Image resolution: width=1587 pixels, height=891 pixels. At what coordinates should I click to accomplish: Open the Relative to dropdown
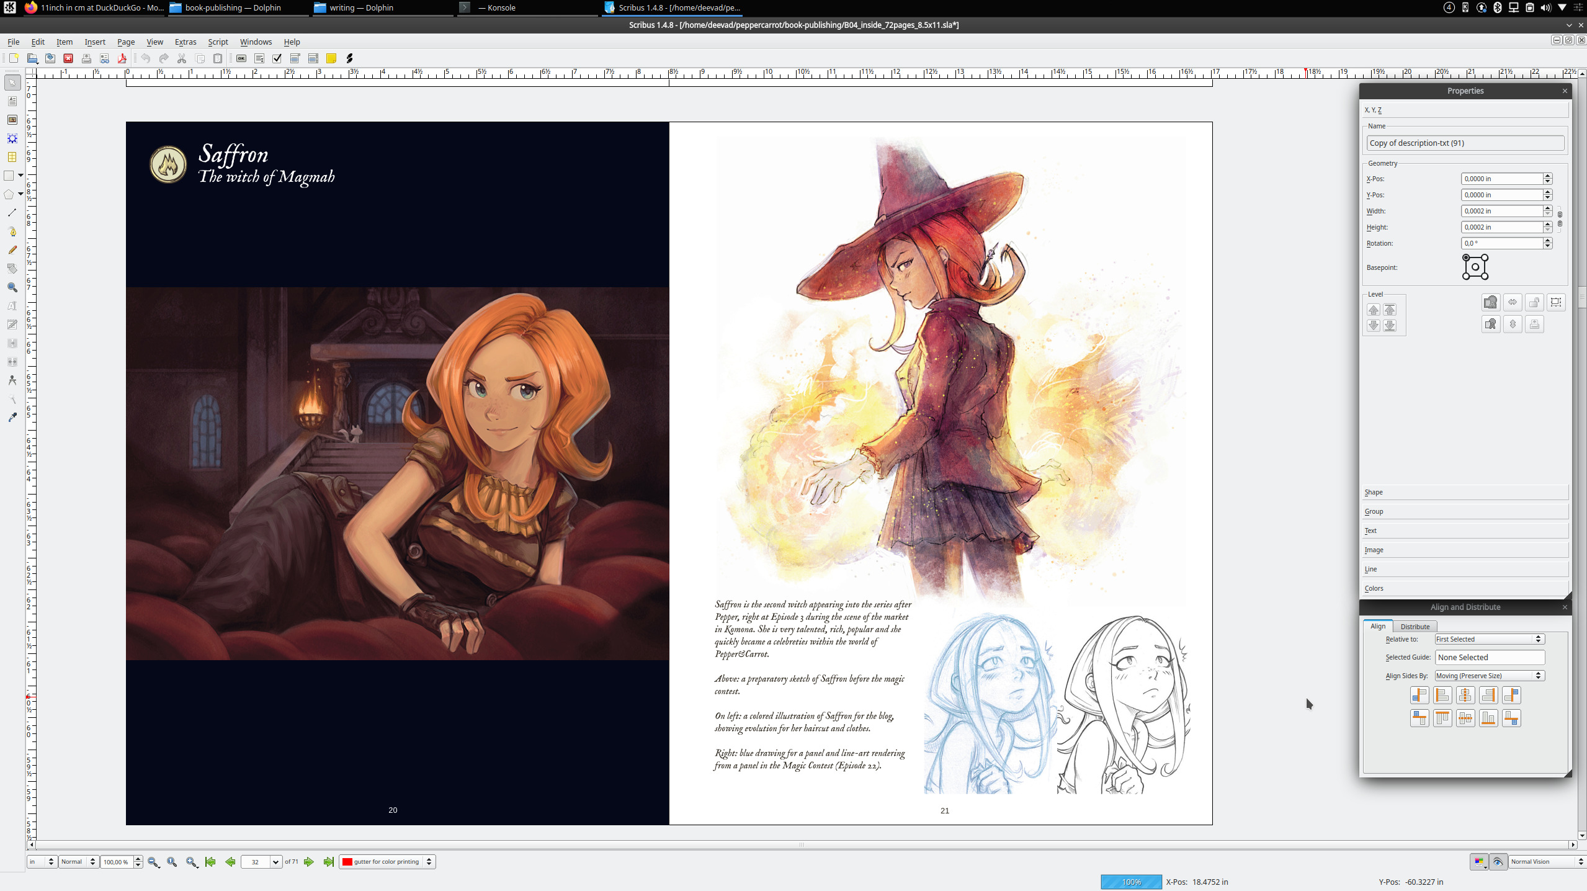[x=1489, y=639]
